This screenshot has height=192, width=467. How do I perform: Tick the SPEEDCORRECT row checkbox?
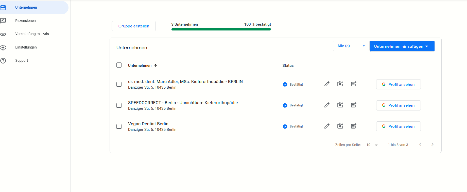(x=119, y=105)
